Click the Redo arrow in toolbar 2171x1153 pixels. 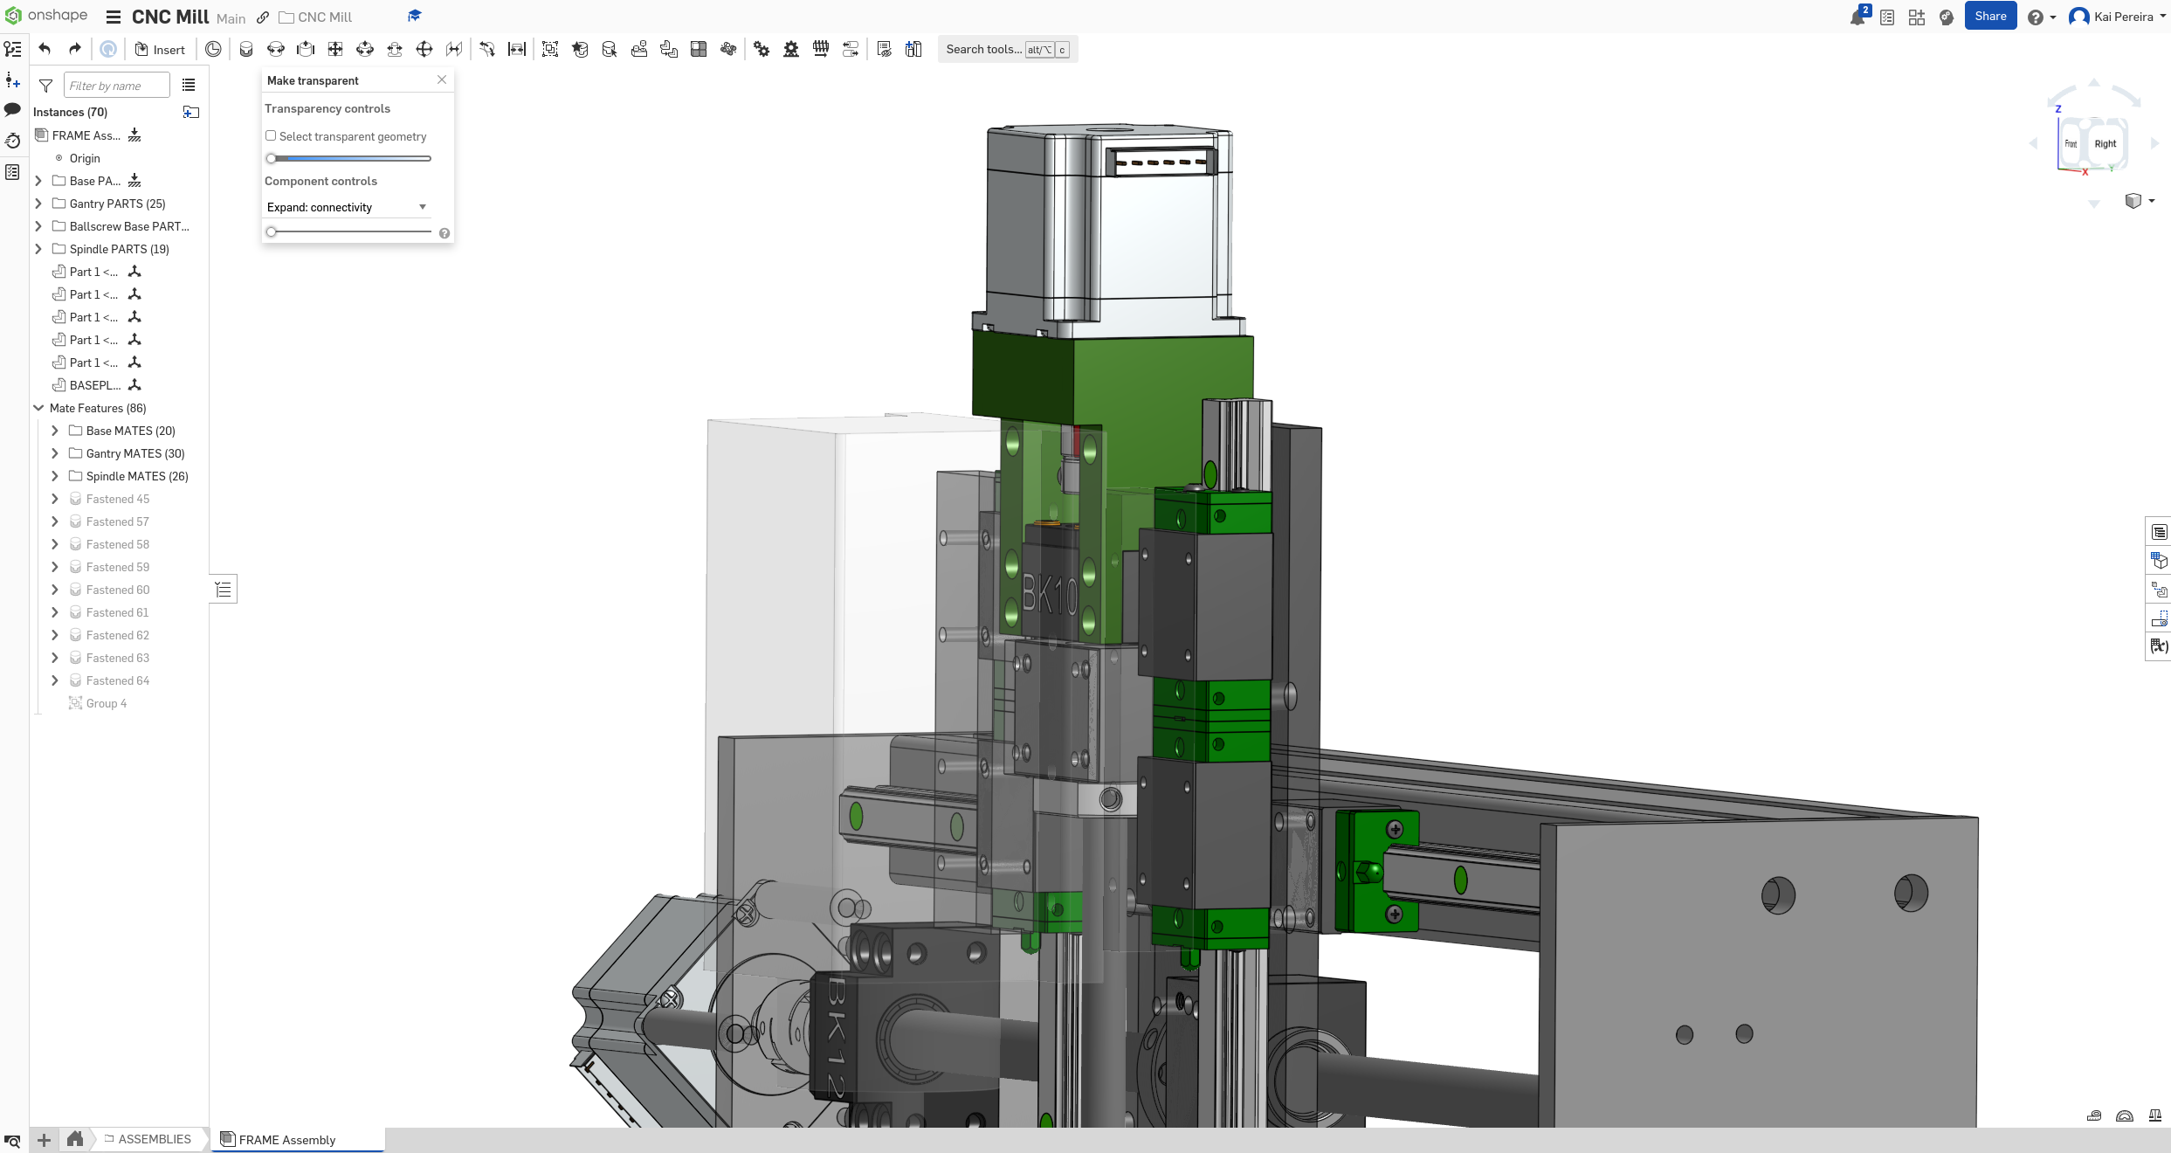point(75,49)
